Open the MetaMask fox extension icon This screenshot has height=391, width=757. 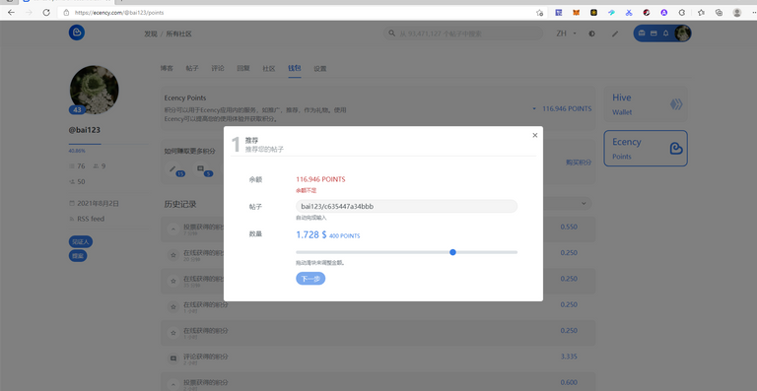pyautogui.click(x=576, y=13)
